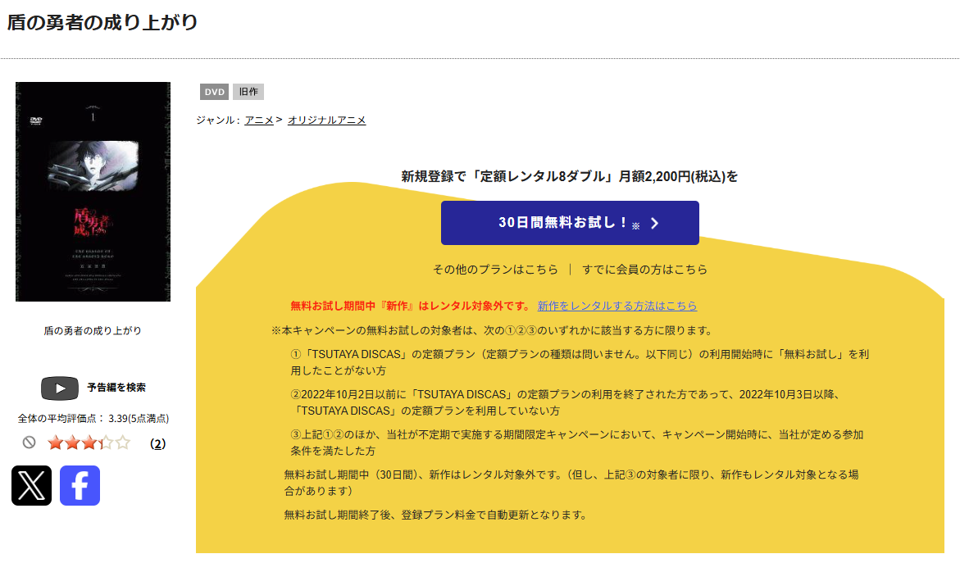Open the アニメ genre link
960x563 pixels.
[x=259, y=120]
